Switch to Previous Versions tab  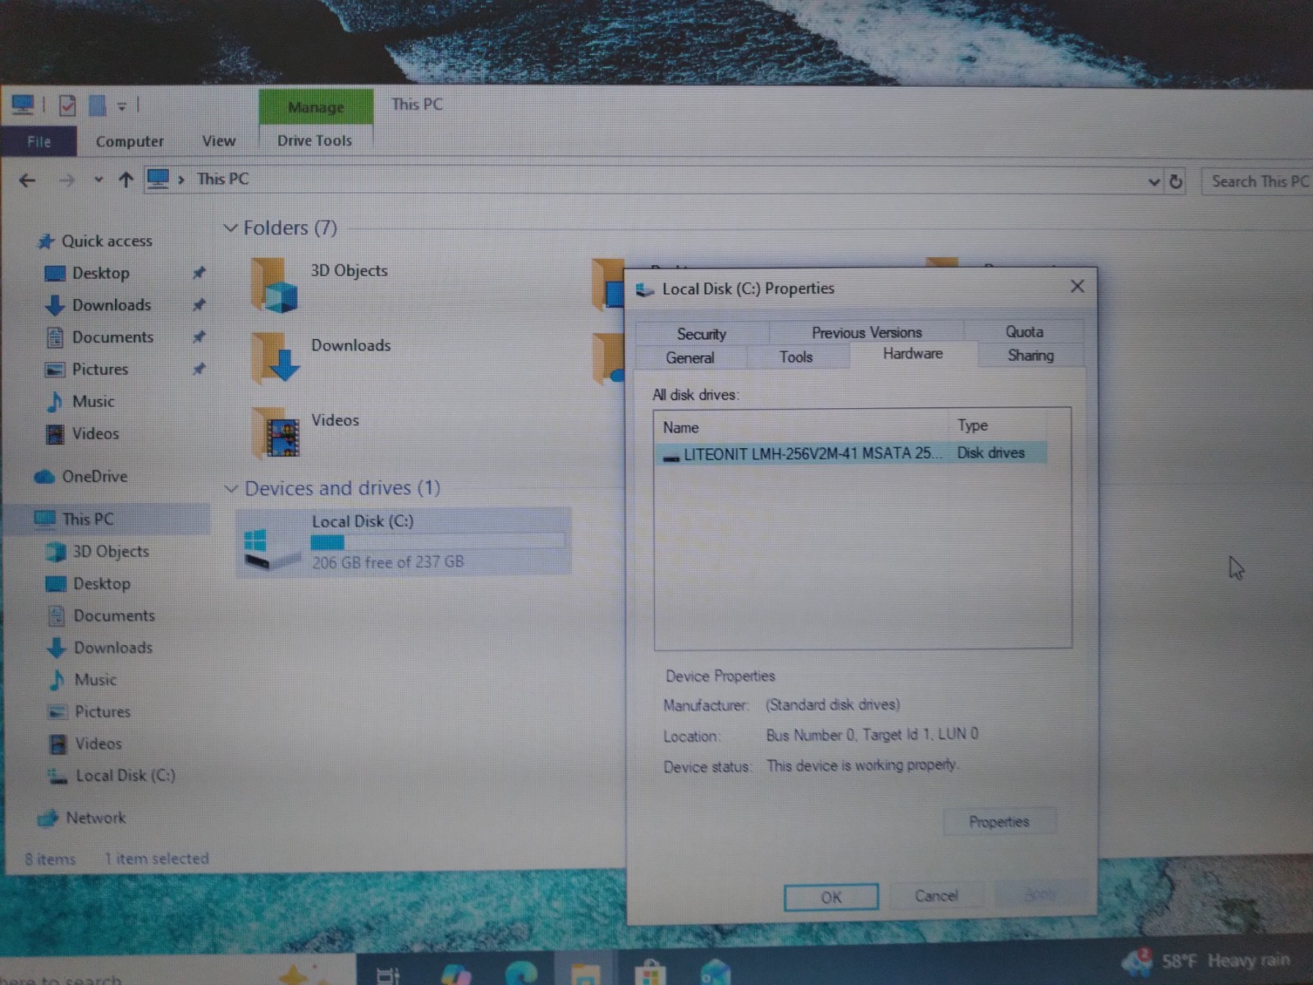(867, 332)
